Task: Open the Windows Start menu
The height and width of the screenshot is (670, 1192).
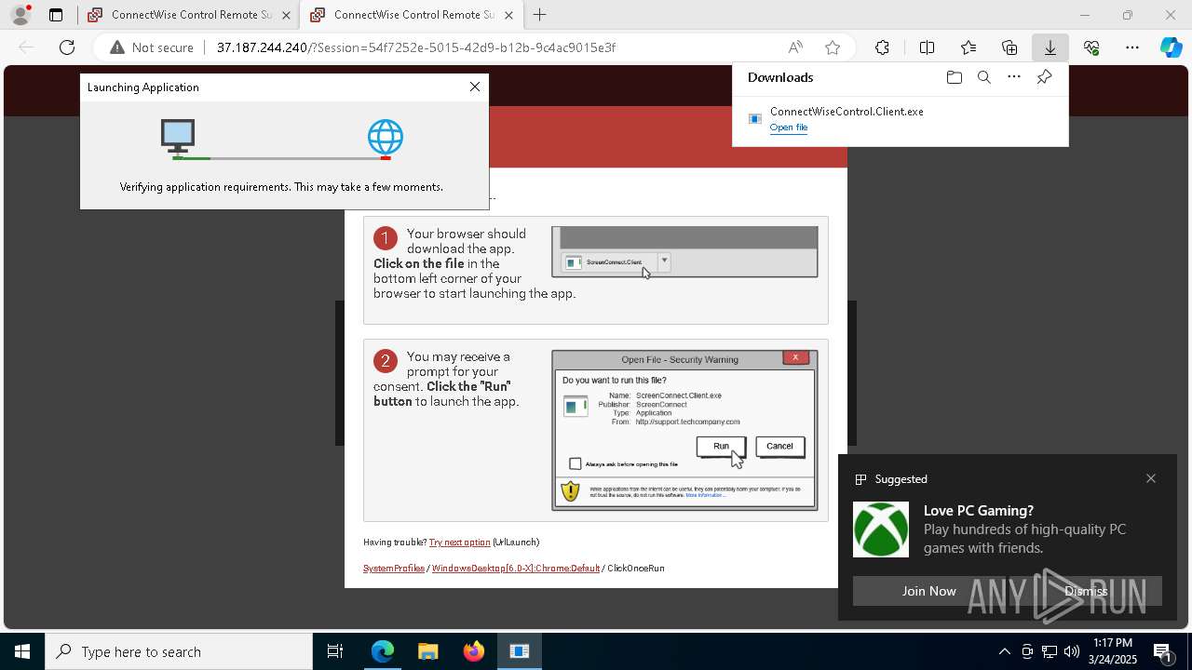Action: (x=22, y=651)
